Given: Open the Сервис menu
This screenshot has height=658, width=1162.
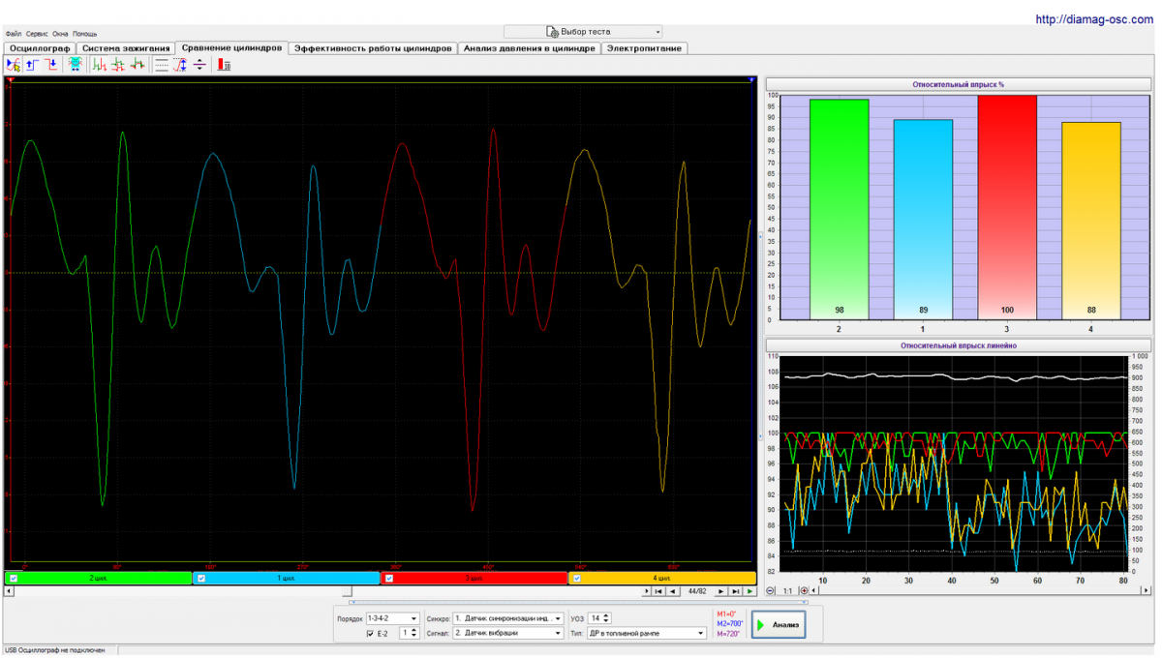Looking at the screenshot, I should [38, 34].
